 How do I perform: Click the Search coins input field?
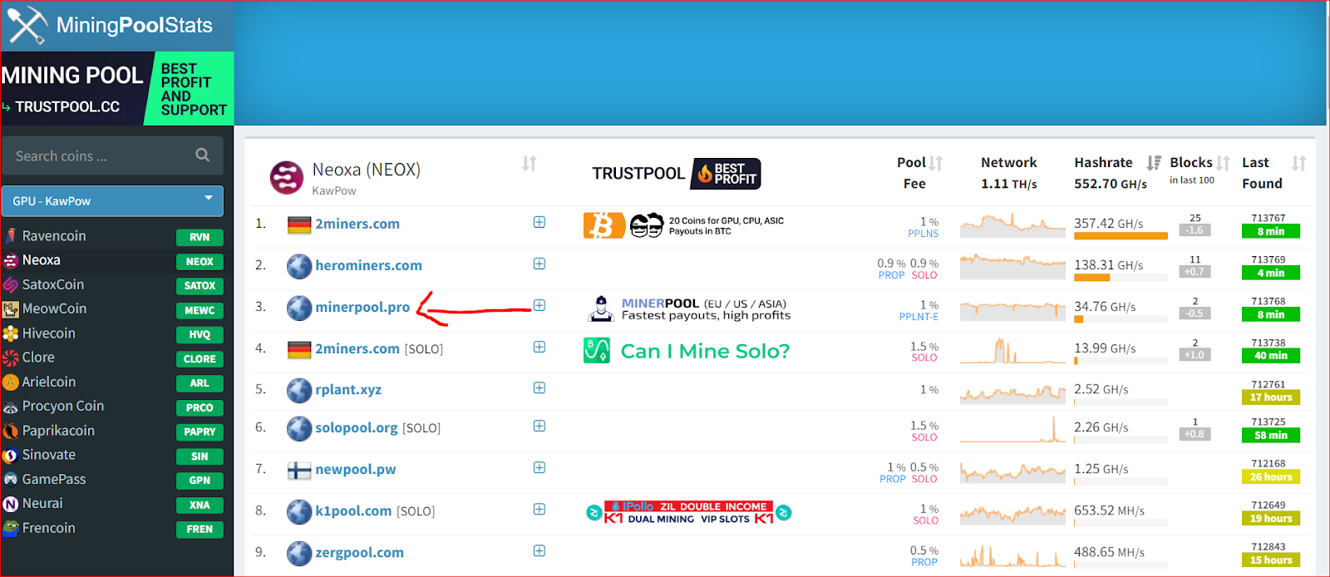pos(112,155)
